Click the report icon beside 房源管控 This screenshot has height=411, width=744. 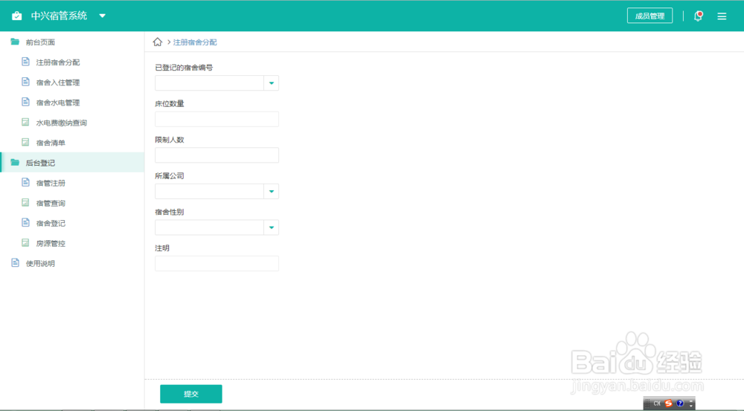25,243
